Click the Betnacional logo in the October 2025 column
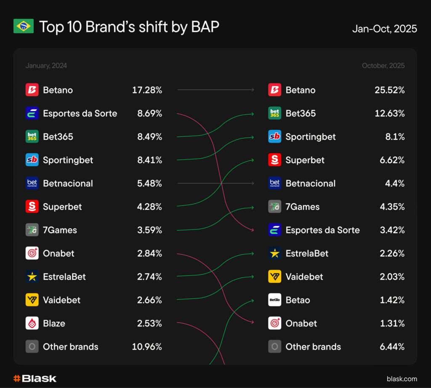The height and width of the screenshot is (388, 431). point(274,183)
